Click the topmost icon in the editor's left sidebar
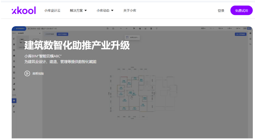Image resolution: width=255 pixels, height=139 pixels. pos(14,39)
